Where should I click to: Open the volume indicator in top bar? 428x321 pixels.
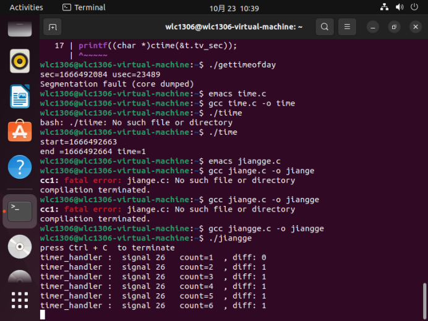(400, 7)
